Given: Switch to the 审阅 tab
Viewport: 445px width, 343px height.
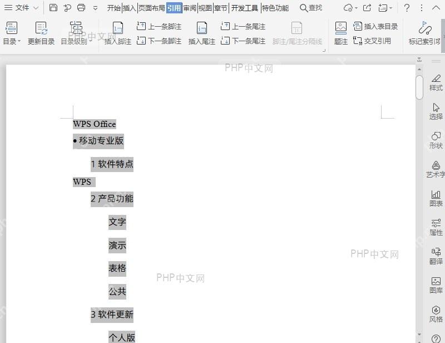Looking at the screenshot, I should point(190,8).
